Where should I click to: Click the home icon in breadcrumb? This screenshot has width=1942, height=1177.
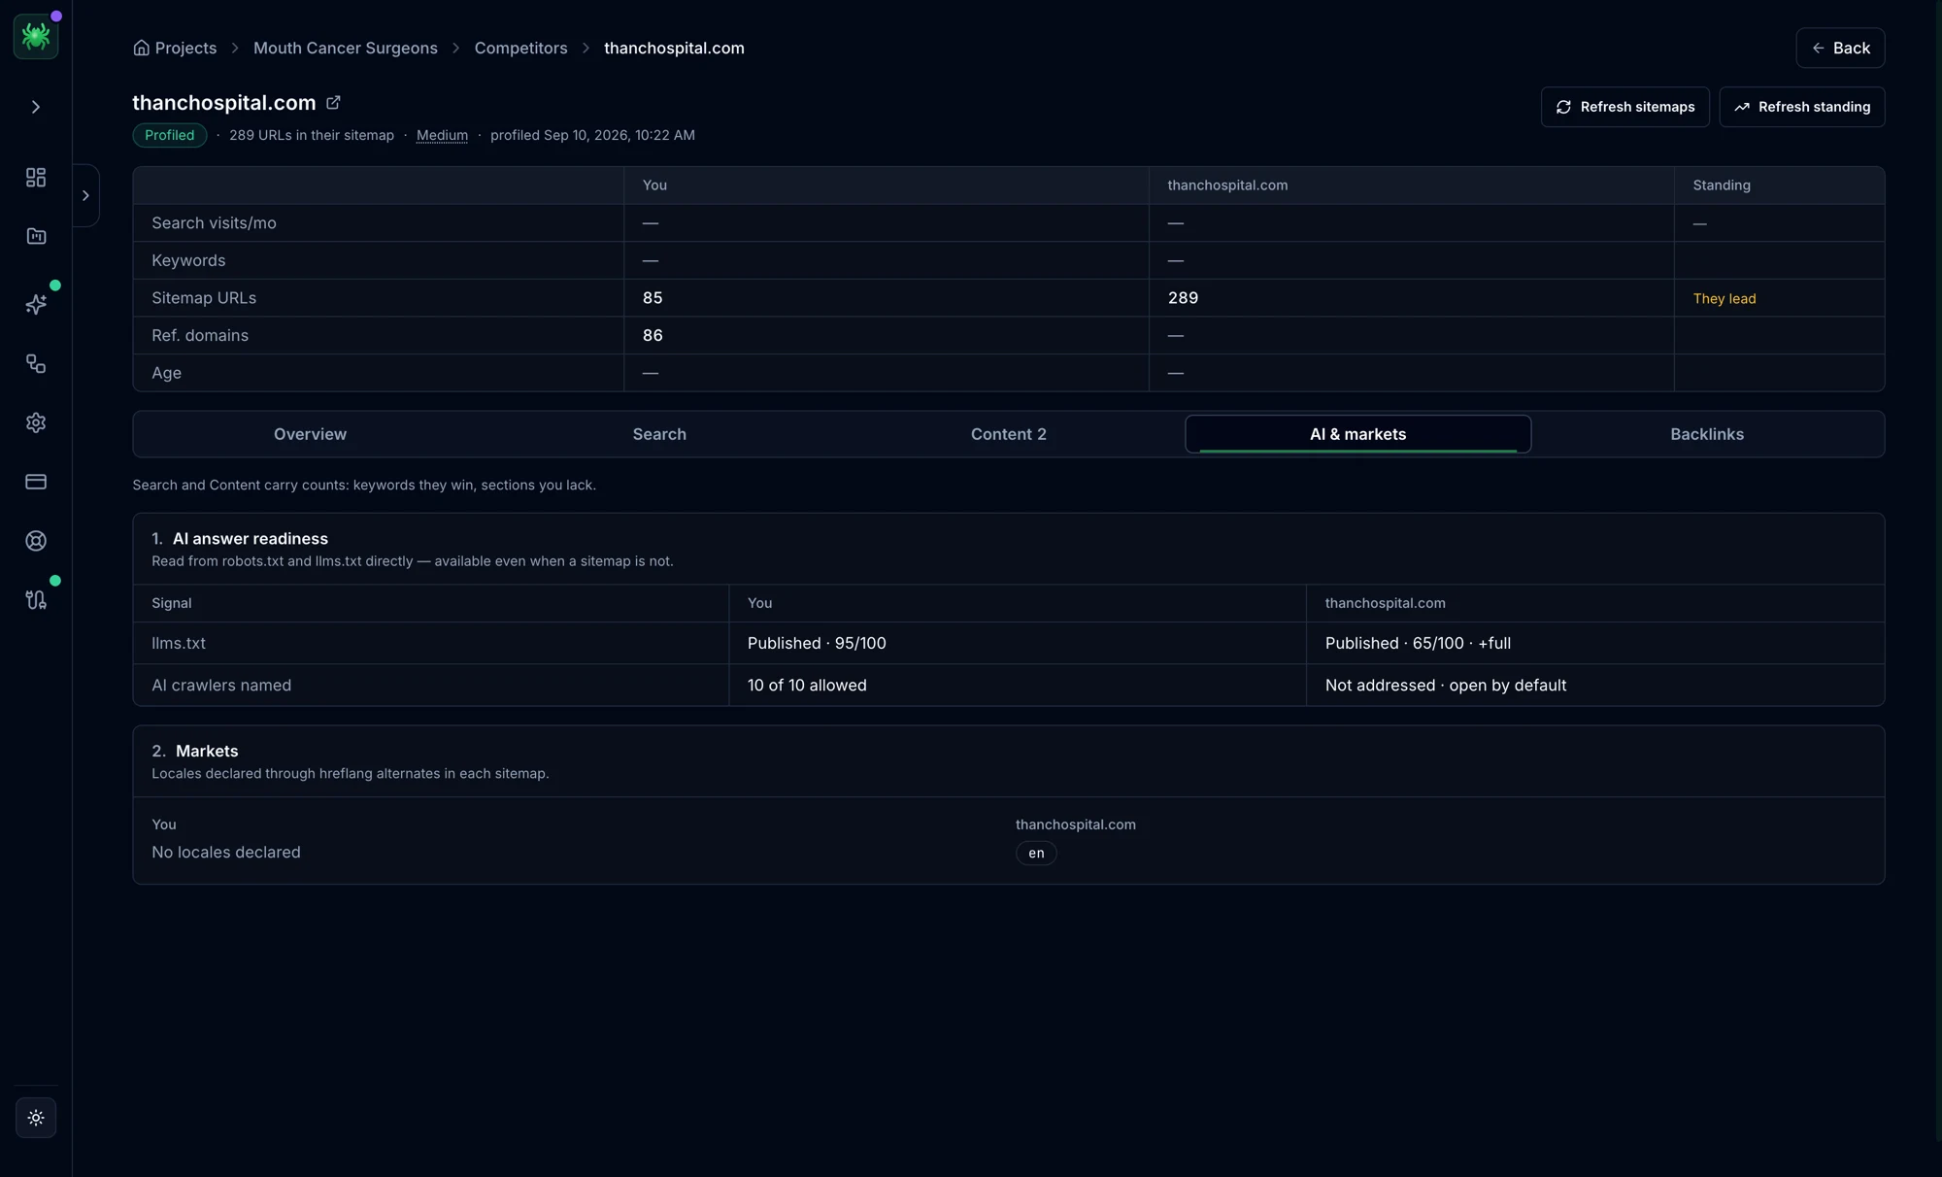click(x=141, y=48)
